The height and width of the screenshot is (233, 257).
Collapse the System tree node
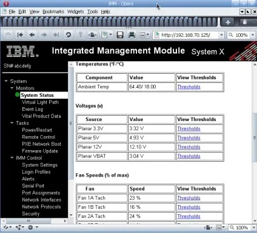tap(6, 81)
